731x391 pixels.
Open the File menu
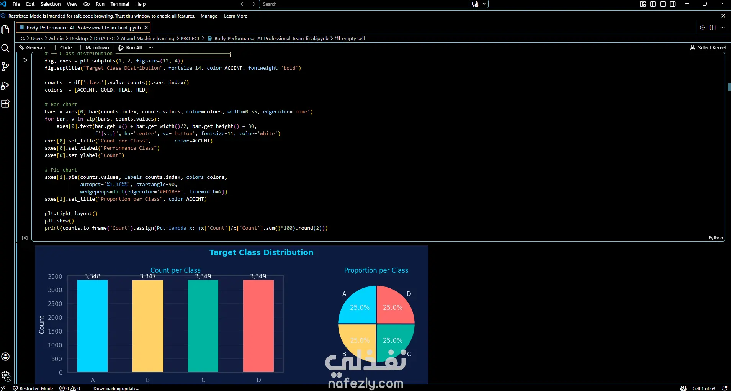[x=16, y=4]
